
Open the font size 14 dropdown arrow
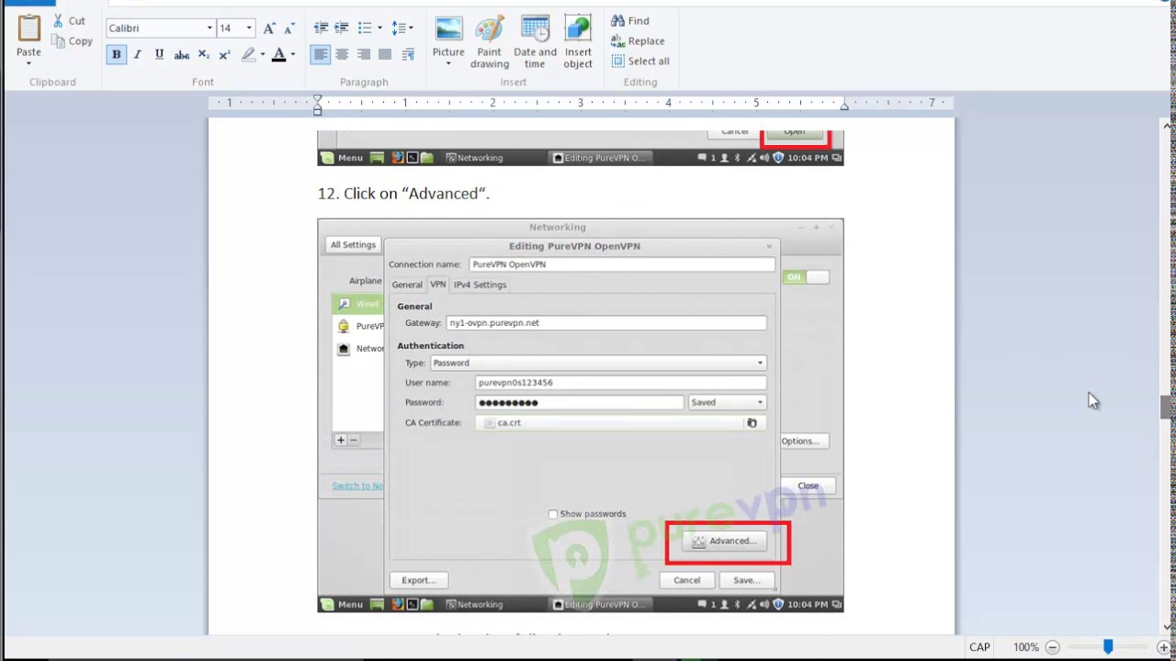click(x=248, y=28)
